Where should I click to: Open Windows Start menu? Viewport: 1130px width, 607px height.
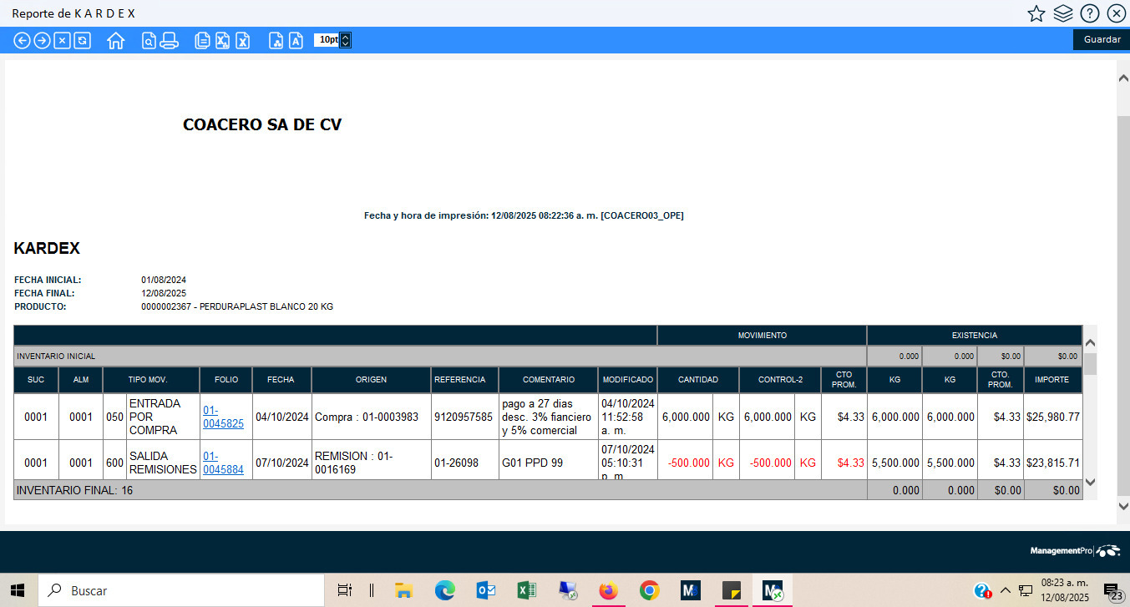[18, 590]
